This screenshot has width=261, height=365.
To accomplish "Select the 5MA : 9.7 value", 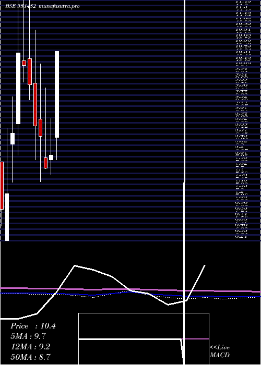I will tap(28, 336).
